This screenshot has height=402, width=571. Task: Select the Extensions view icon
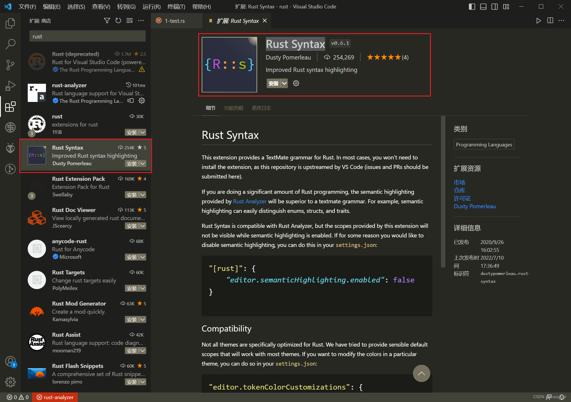coord(10,107)
